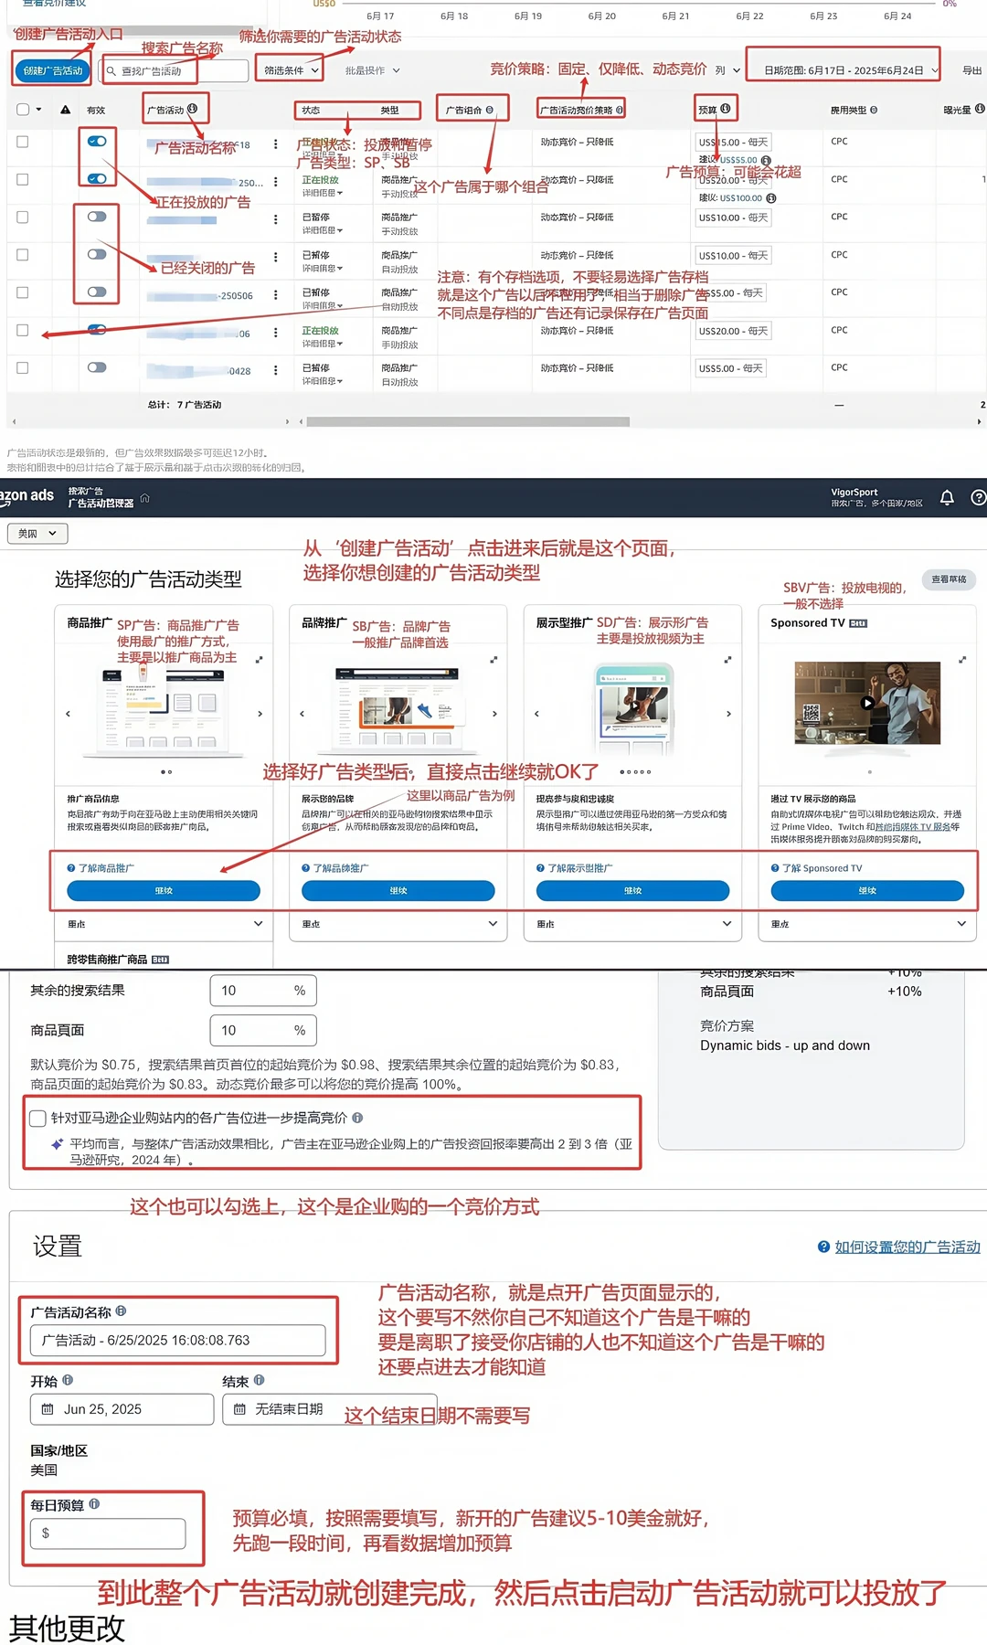Image resolution: width=987 pixels, height=1645 pixels.
Task: Open the 批量操作 bulk actions dropdown
Action: coord(372,70)
